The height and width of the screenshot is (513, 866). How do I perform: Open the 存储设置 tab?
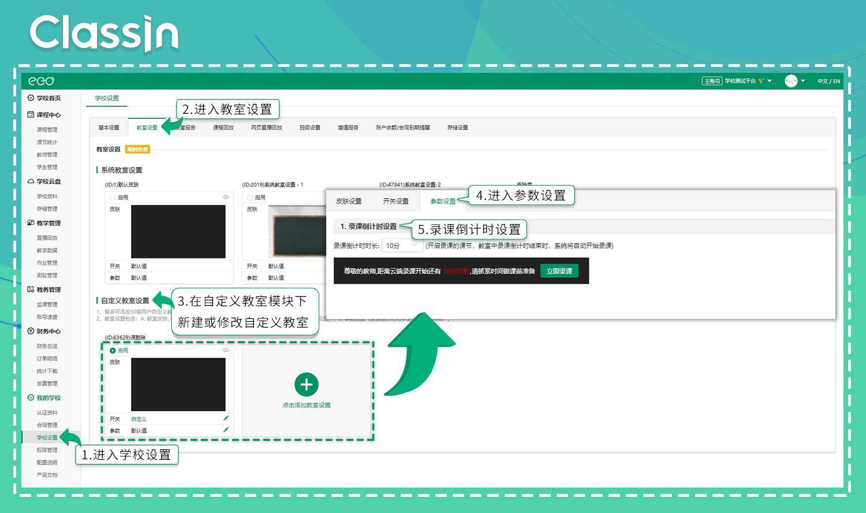(458, 128)
